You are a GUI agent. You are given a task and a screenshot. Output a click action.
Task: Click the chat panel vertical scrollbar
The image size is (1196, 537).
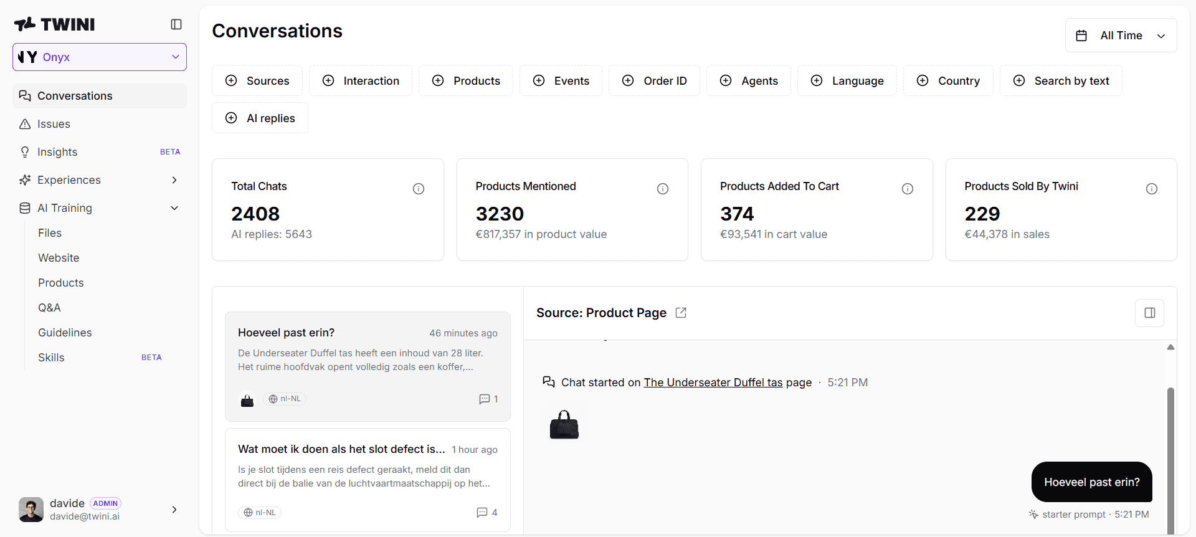[x=1170, y=460]
